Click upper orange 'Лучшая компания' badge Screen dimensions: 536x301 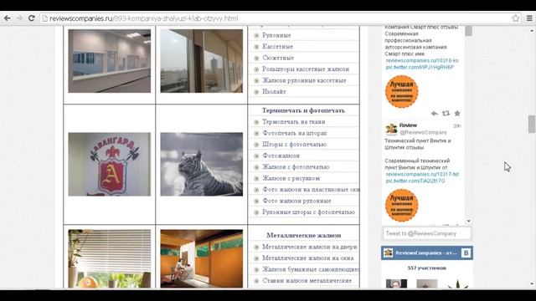(402, 92)
